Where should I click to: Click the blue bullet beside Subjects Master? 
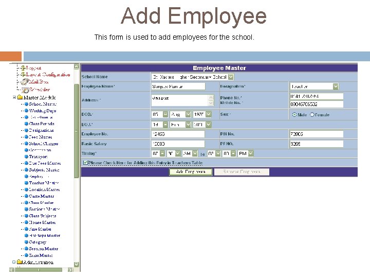click(x=26, y=170)
